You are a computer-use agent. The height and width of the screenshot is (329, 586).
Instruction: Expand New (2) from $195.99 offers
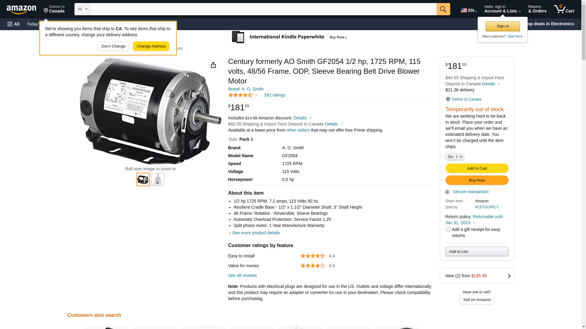[x=477, y=276]
